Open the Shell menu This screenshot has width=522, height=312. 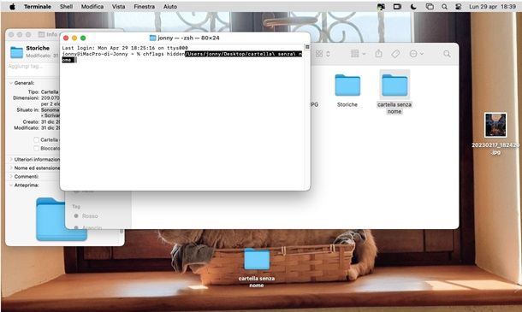click(x=66, y=7)
